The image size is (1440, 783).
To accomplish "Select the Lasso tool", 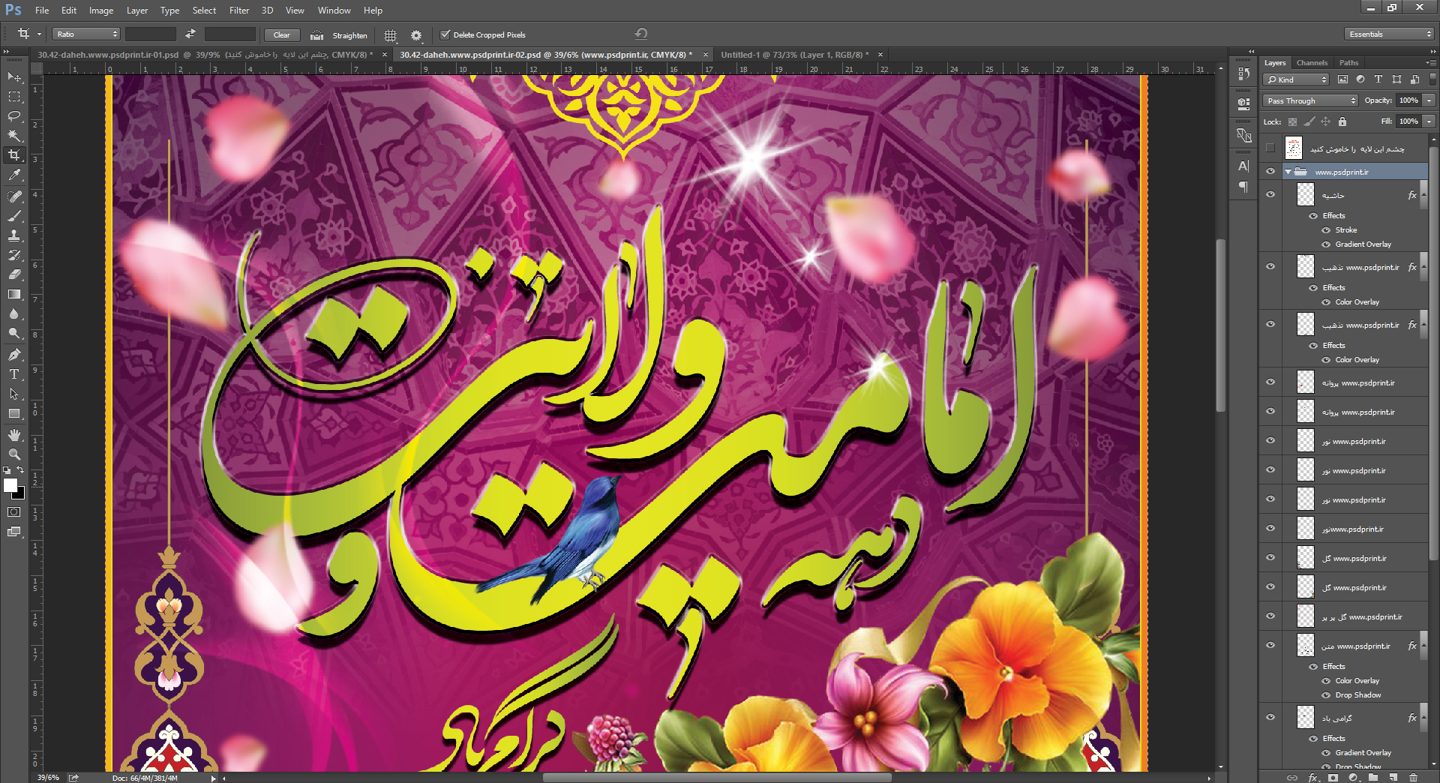I will pyautogui.click(x=14, y=116).
